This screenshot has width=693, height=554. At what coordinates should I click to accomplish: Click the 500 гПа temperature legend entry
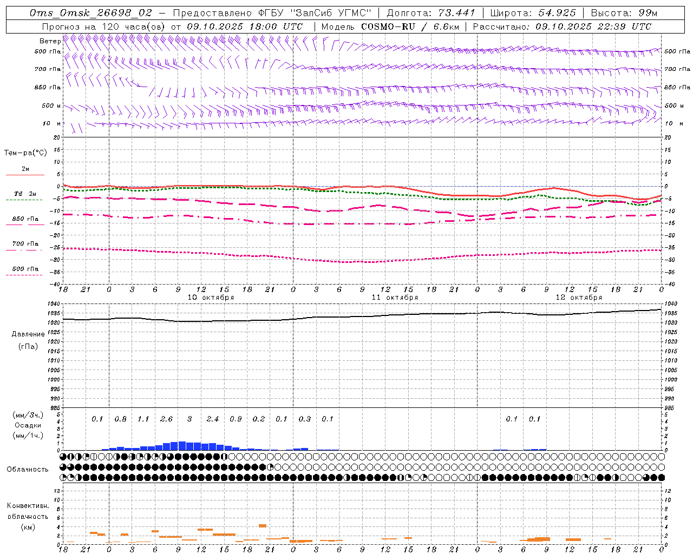pos(25,269)
